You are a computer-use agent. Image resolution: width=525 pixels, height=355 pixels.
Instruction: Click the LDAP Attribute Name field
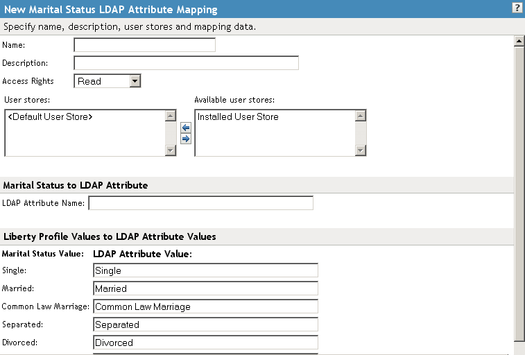coord(201,203)
